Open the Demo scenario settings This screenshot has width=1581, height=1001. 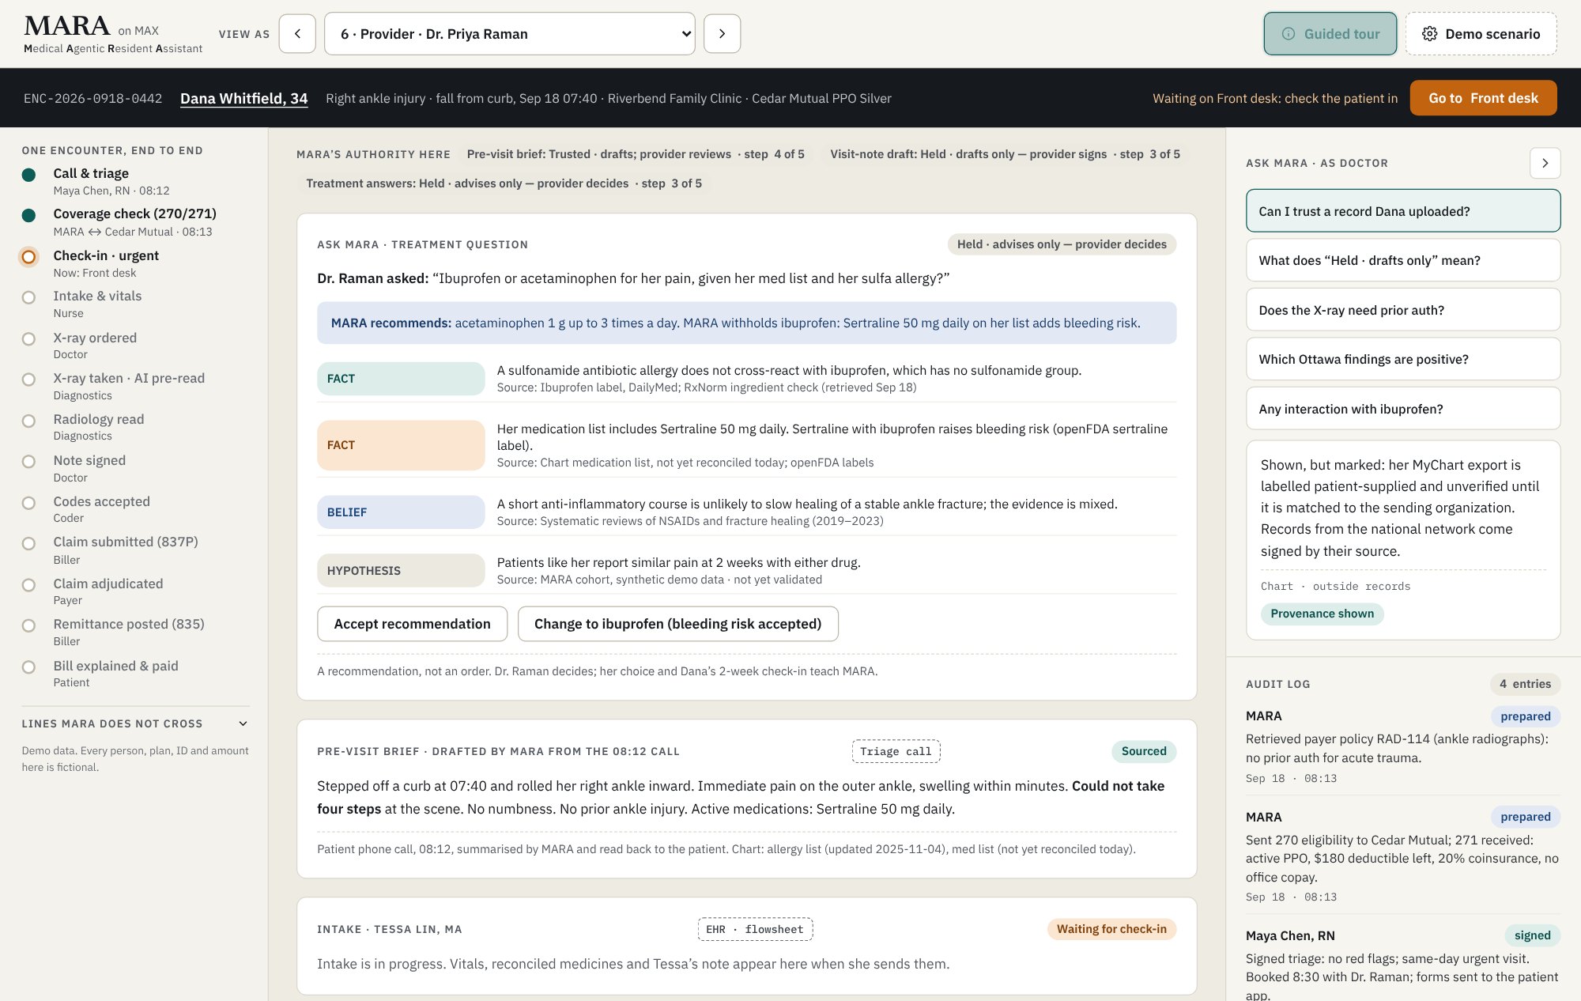(x=1481, y=34)
